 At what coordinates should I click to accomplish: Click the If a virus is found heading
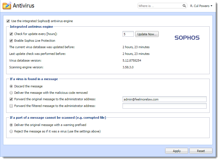(x=34, y=79)
